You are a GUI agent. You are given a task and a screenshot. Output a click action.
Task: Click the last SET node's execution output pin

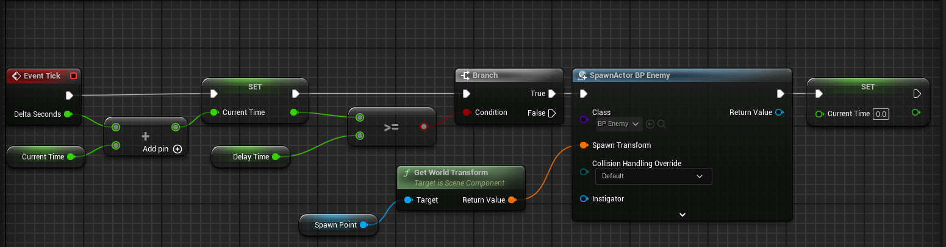coord(917,94)
